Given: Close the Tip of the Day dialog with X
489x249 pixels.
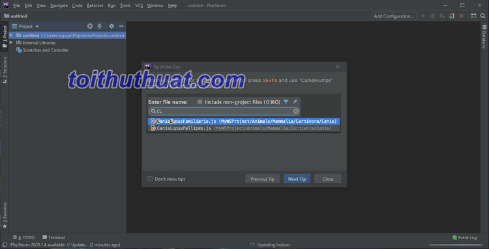Looking at the screenshot, I should (x=338, y=67).
